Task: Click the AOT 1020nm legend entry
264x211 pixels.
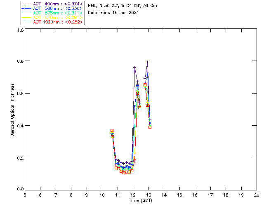Action: click(52, 22)
